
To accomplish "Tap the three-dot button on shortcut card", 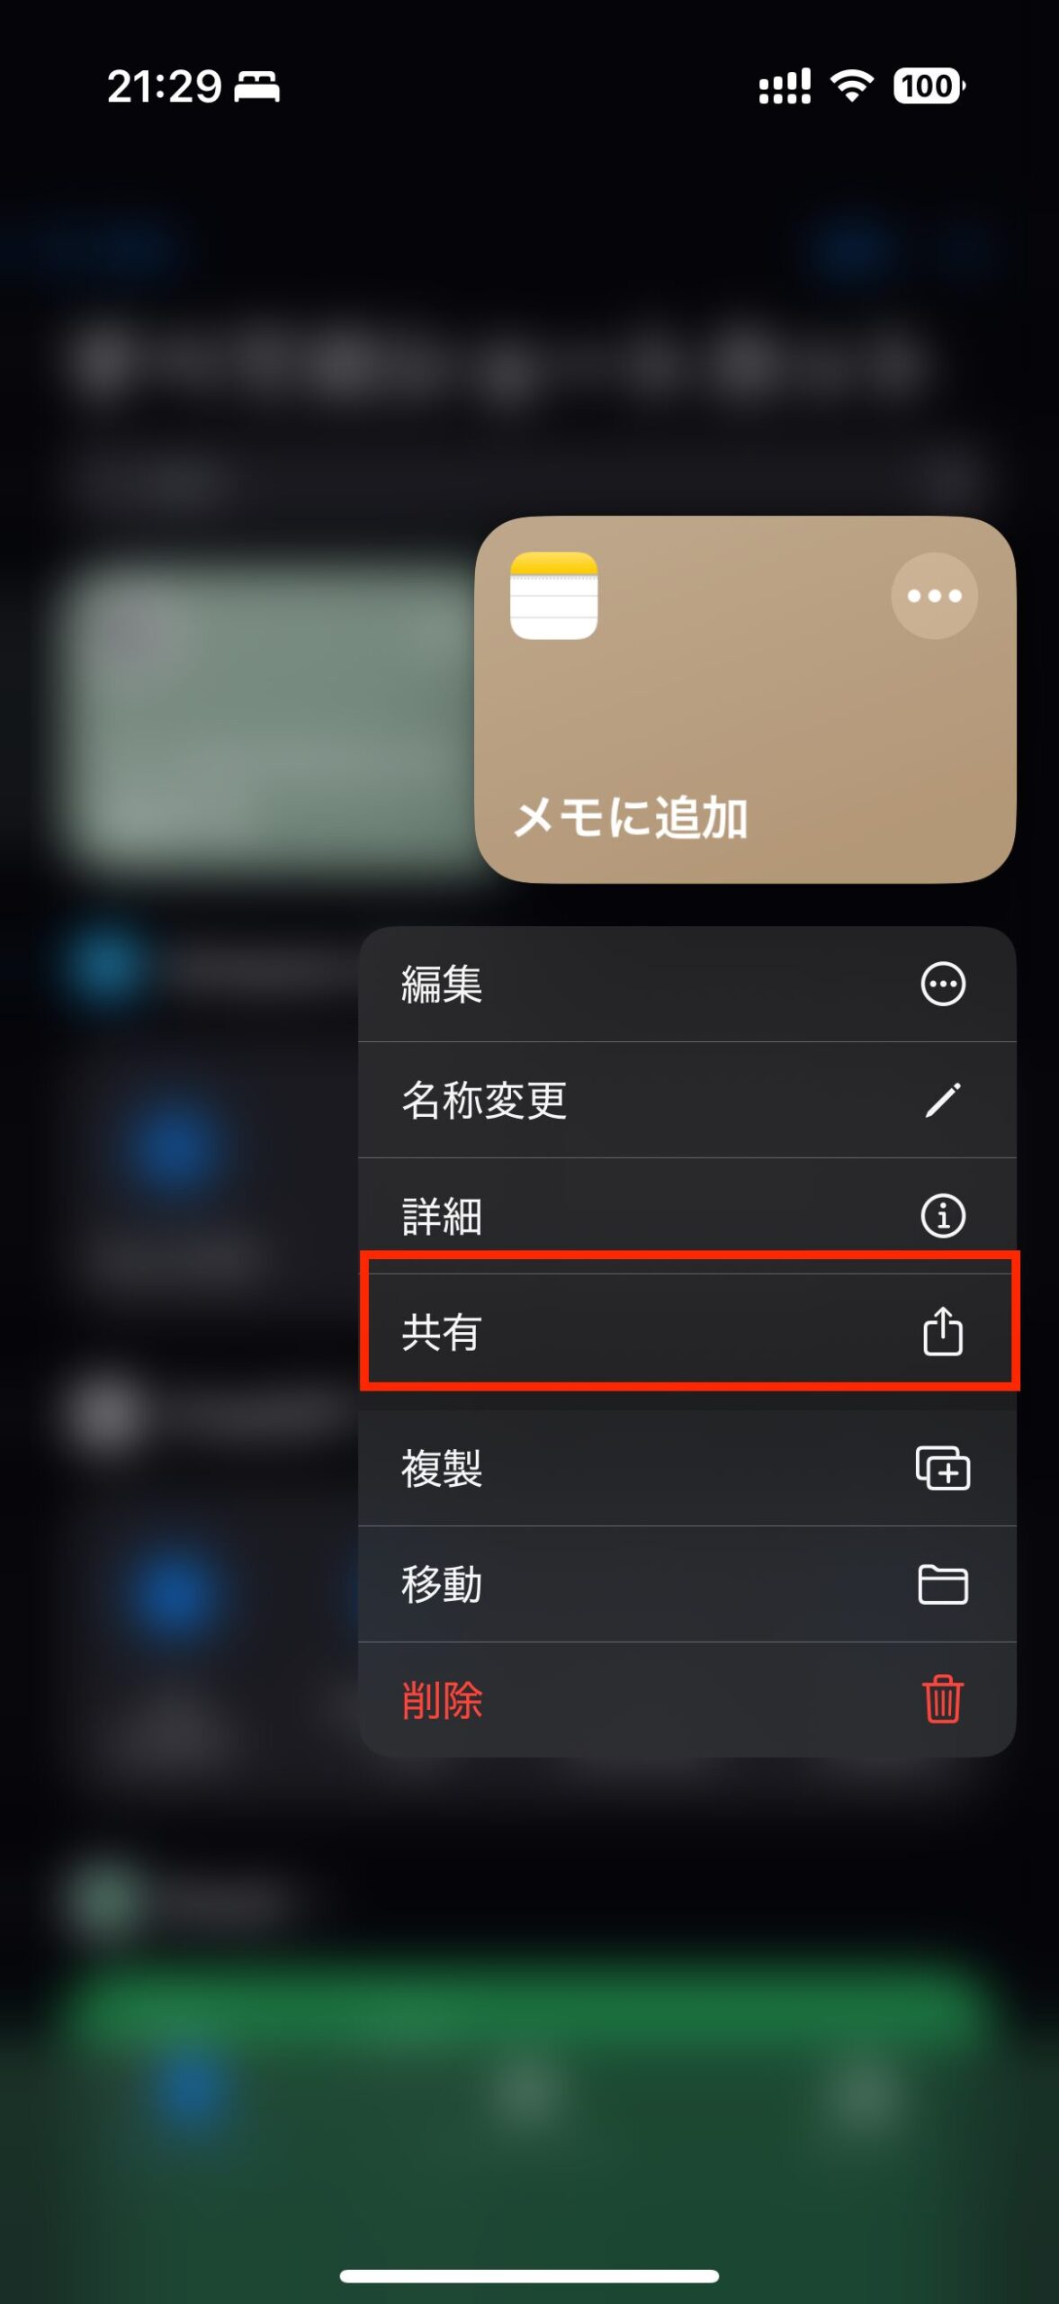I will [934, 596].
